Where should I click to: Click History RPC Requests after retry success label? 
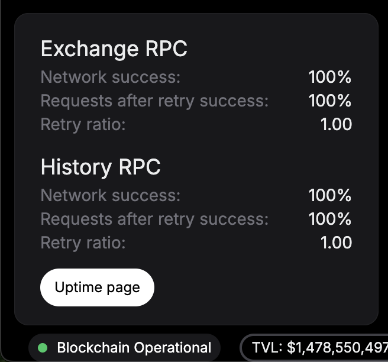click(x=154, y=219)
